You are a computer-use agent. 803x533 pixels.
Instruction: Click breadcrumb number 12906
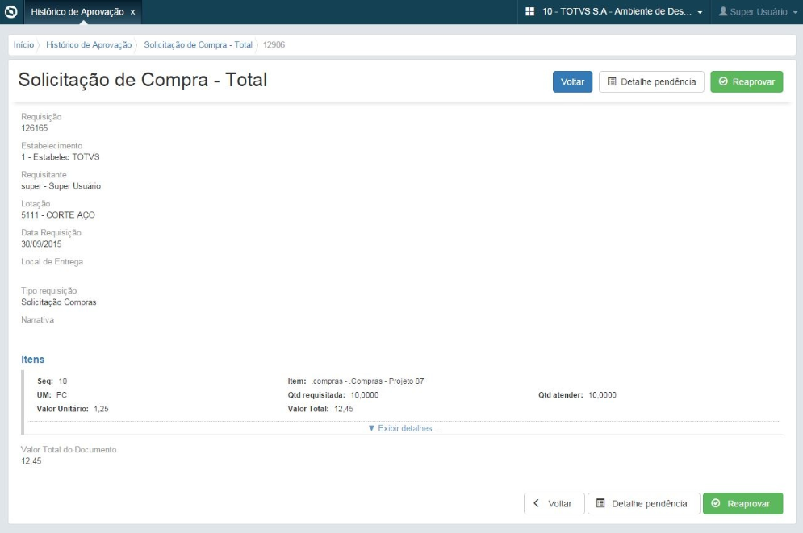click(x=274, y=44)
